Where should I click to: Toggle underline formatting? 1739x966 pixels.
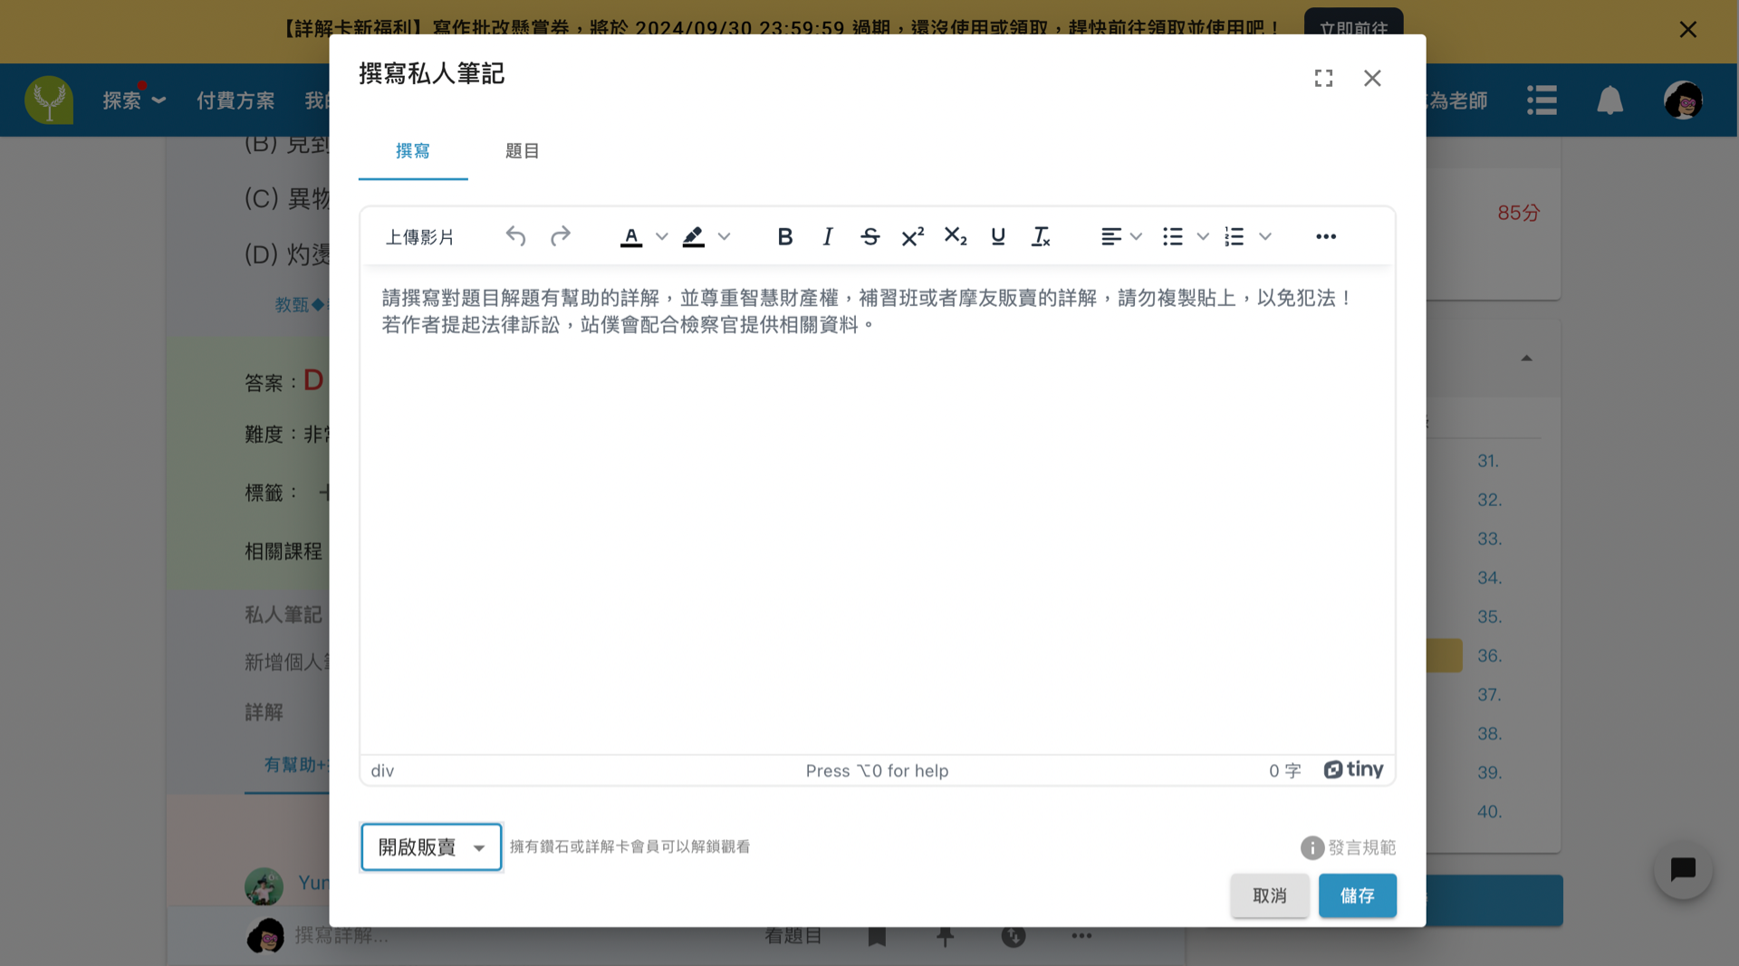coord(997,236)
